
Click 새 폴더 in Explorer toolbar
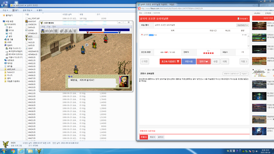39,10
